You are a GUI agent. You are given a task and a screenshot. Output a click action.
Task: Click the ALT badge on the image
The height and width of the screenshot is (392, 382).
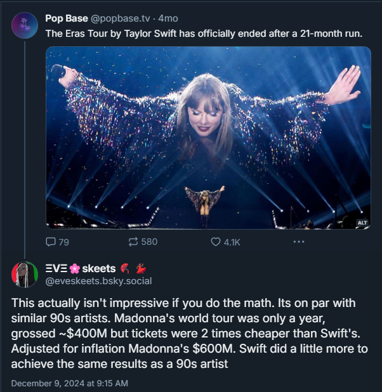point(362,223)
